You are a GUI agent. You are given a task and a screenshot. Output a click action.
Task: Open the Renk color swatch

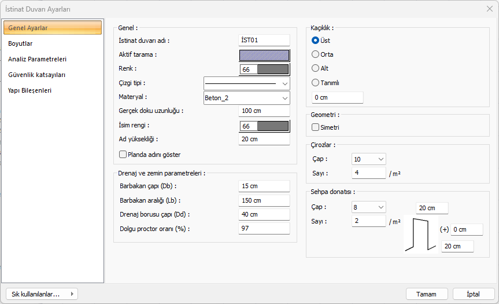[x=272, y=69]
